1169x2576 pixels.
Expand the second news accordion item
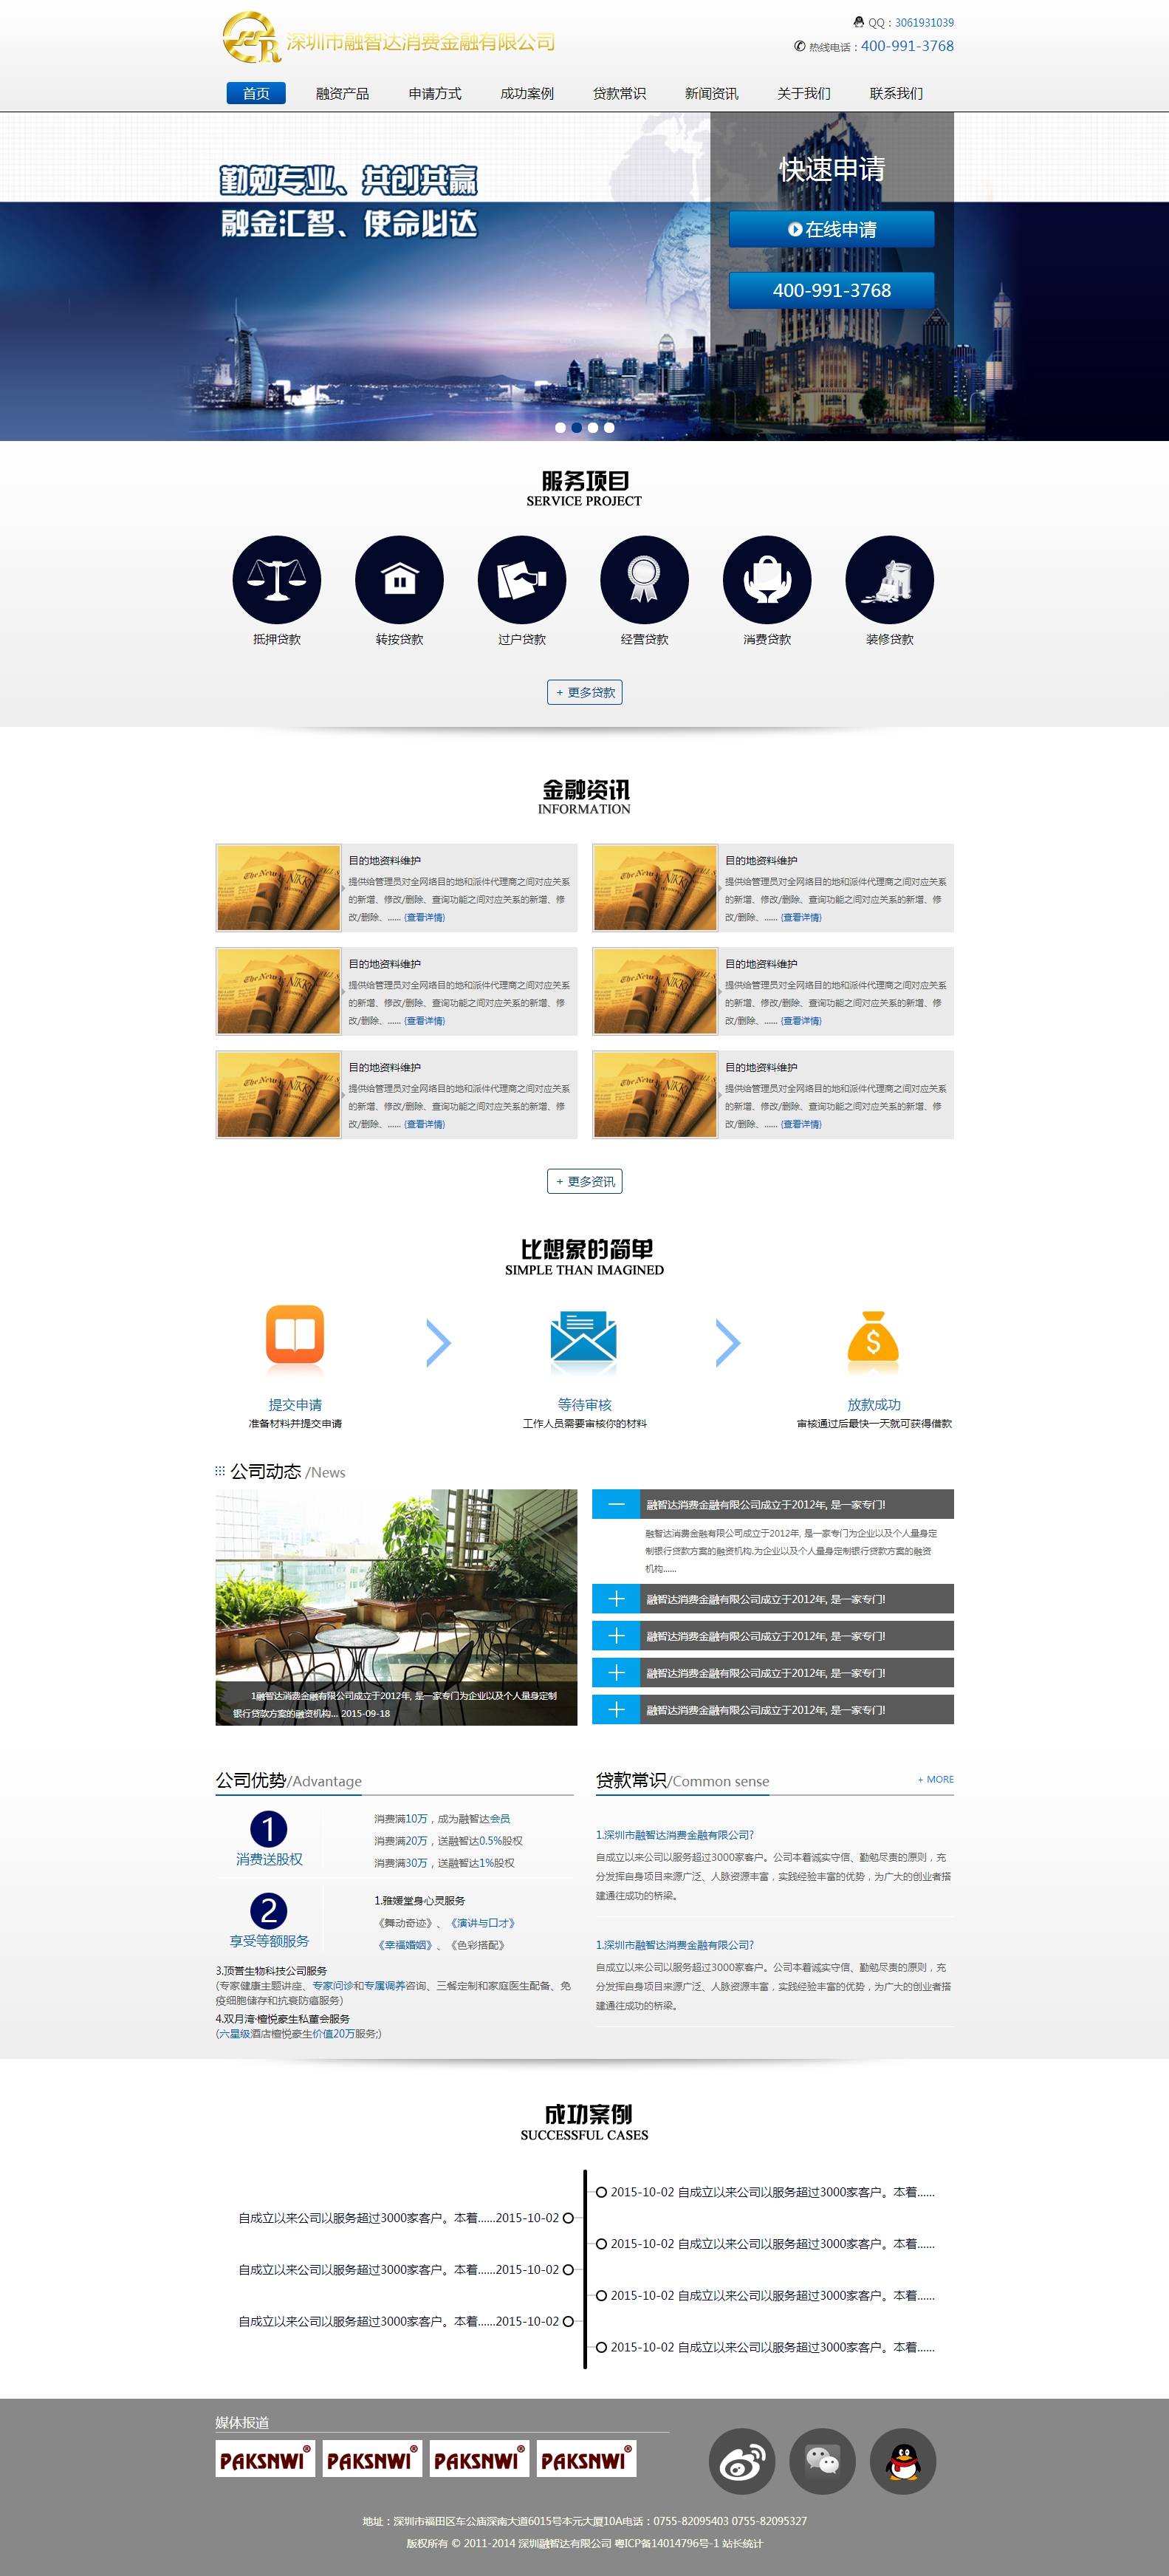pos(616,1599)
